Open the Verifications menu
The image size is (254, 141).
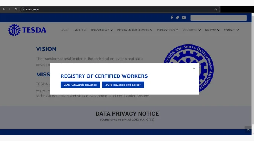[167, 30]
